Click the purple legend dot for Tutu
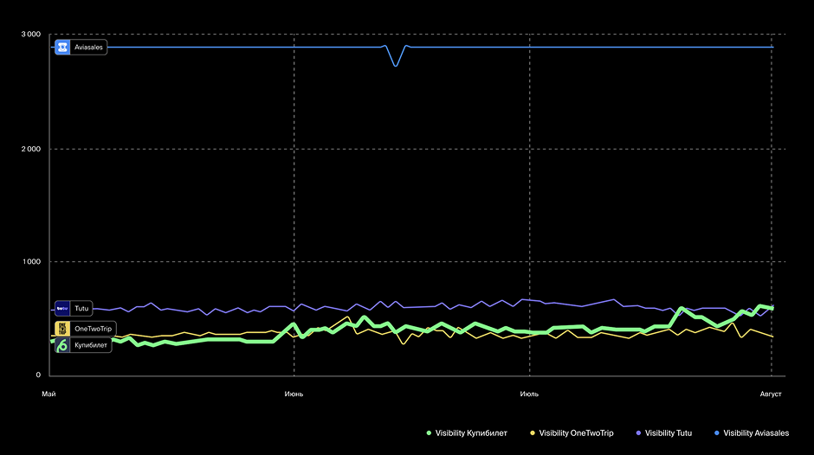The image size is (814, 455). coord(637,433)
